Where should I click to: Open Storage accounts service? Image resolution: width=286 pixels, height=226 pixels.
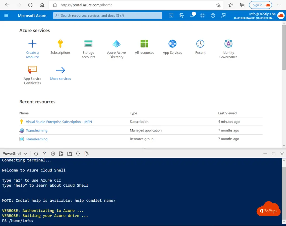pyautogui.click(x=88, y=49)
